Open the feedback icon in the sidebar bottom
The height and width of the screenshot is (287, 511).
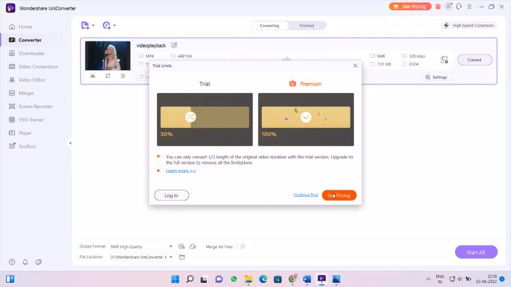(38, 262)
